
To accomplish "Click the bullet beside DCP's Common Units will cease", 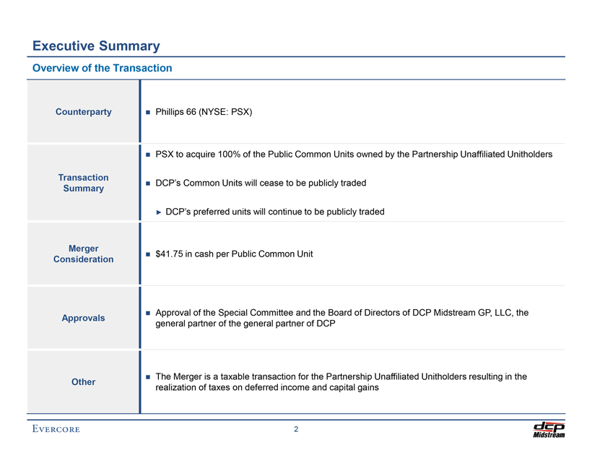I will (x=147, y=183).
